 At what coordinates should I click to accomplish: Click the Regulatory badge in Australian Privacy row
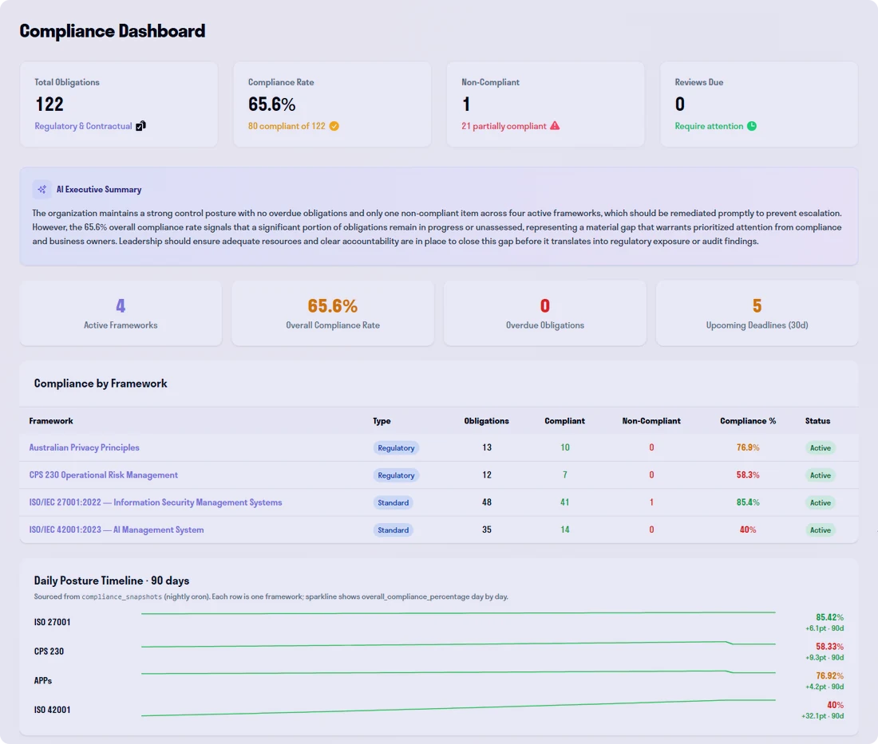(396, 448)
